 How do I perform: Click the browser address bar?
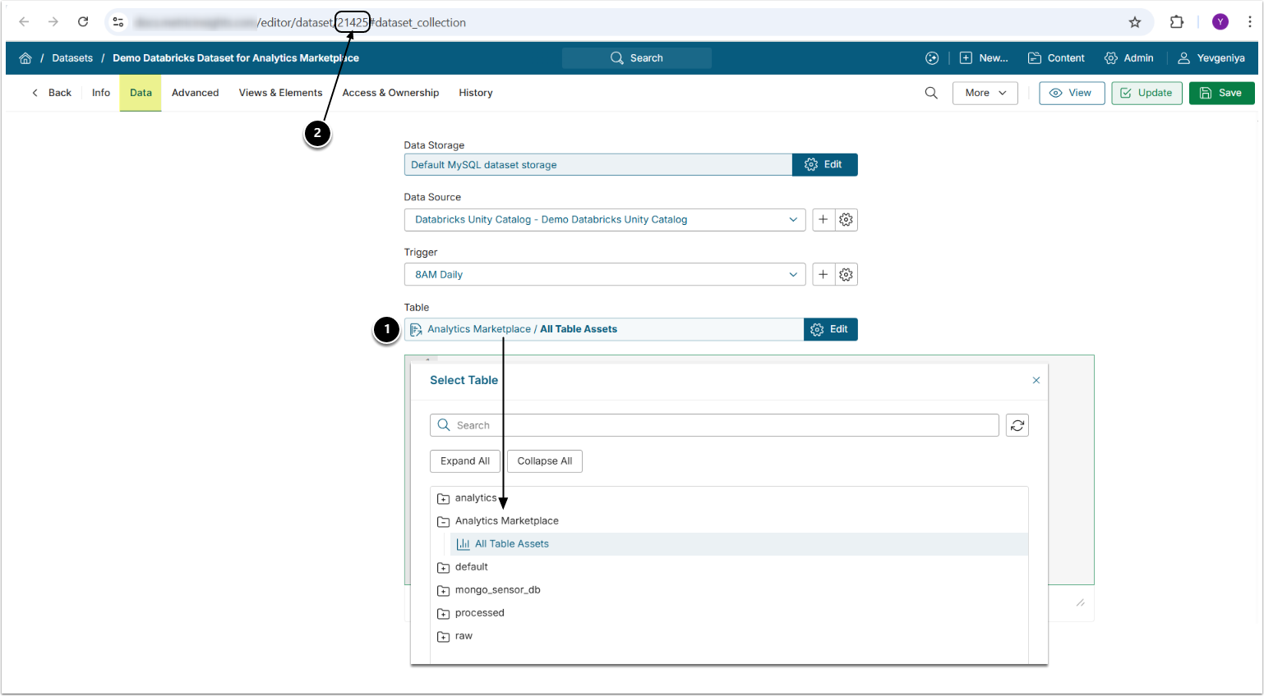tap(629, 22)
